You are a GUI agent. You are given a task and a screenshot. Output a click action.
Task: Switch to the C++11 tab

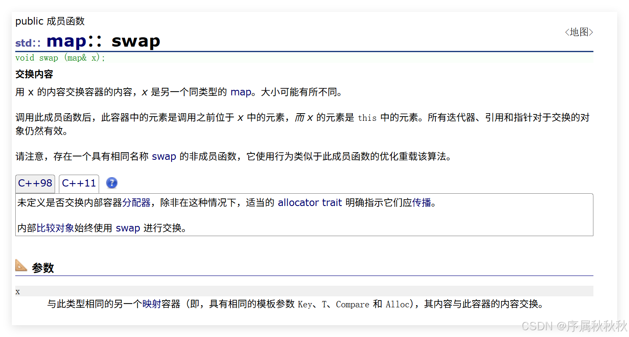coord(79,183)
